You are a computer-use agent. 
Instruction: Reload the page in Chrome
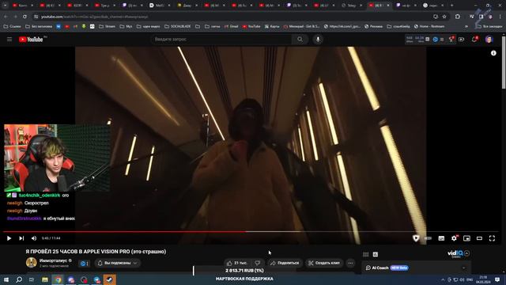click(x=25, y=17)
